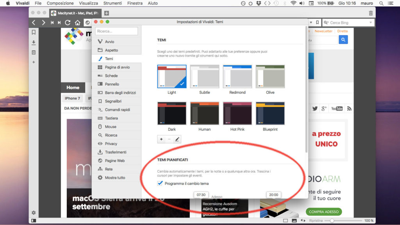Open the Privacy settings section

click(x=116, y=144)
